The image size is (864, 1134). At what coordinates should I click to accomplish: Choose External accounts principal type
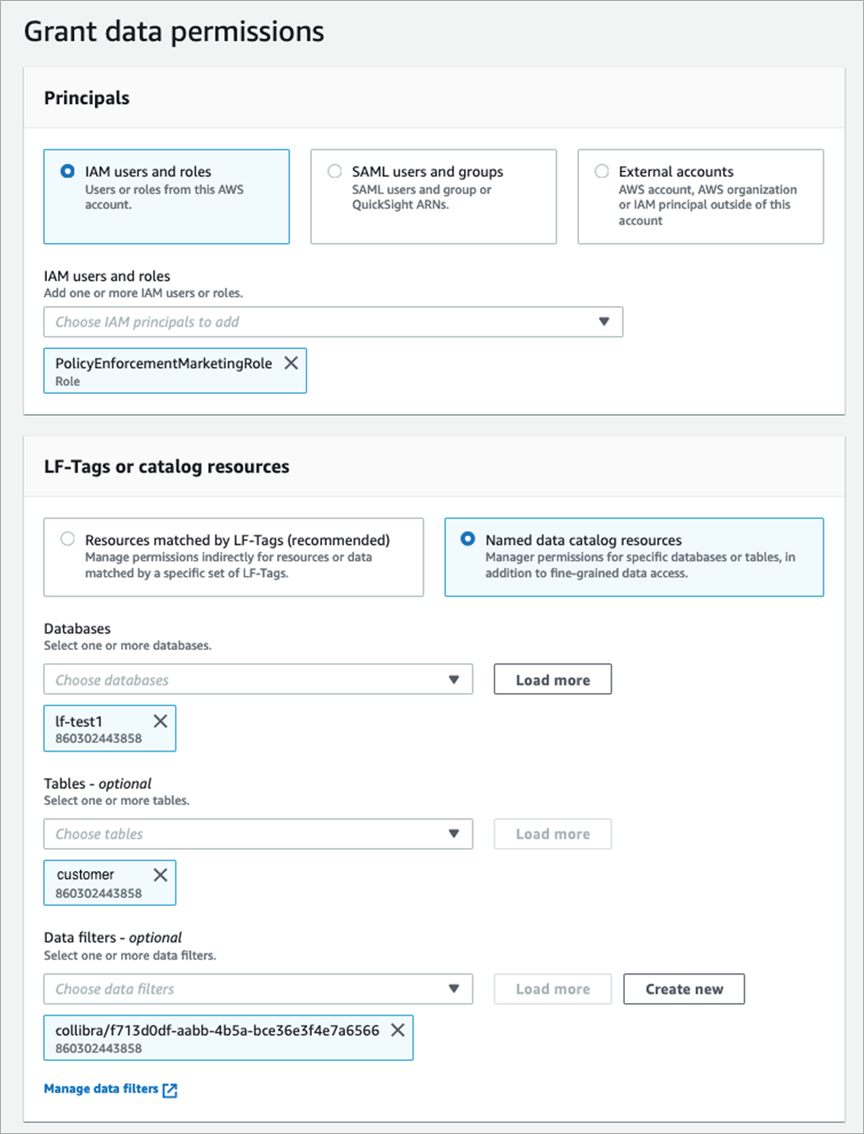click(602, 172)
